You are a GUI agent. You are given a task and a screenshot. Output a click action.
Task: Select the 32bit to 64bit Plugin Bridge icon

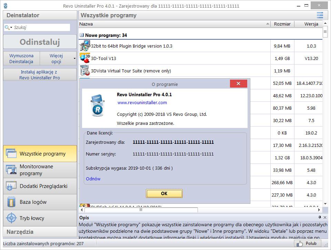(85, 46)
